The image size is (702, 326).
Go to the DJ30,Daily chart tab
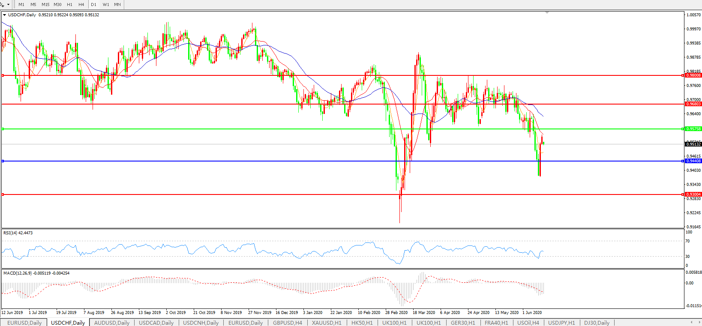coord(597,323)
